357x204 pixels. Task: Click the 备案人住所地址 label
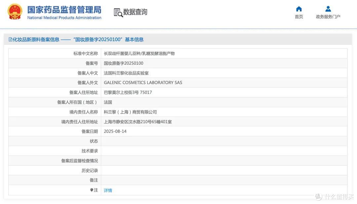[x=84, y=92]
